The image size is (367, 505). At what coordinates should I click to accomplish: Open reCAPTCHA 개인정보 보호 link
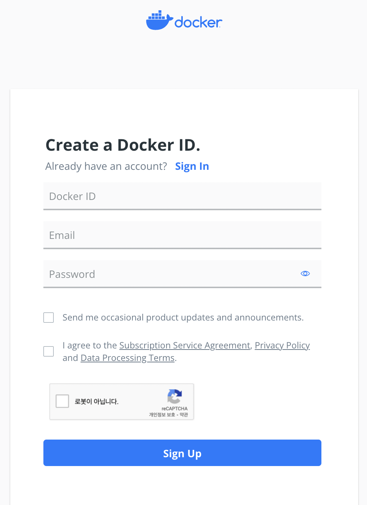click(x=162, y=415)
